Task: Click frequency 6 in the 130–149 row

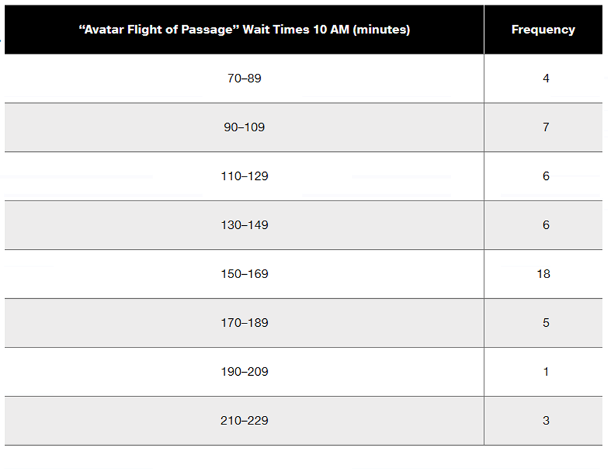Action: coord(546,225)
